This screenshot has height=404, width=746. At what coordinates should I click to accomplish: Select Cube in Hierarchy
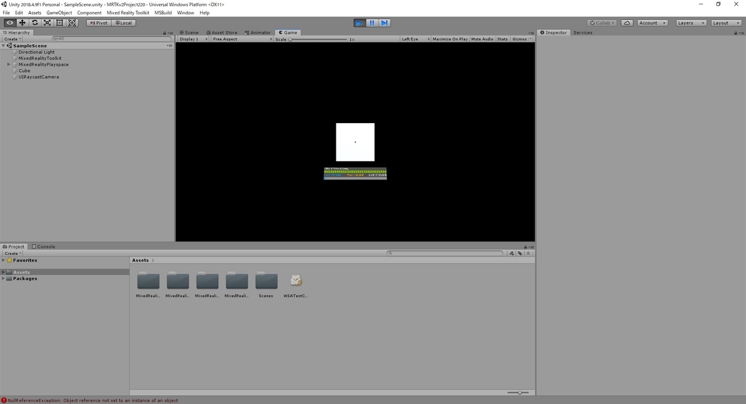click(24, 71)
